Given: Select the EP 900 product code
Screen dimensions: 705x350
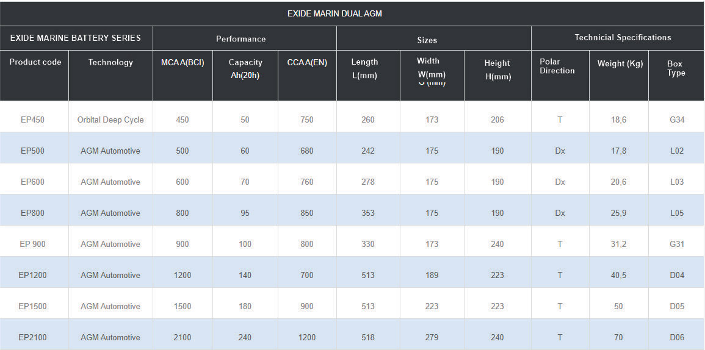Looking at the screenshot, I should pyautogui.click(x=32, y=244).
